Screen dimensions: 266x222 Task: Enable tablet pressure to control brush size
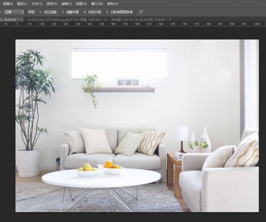[x=141, y=12]
